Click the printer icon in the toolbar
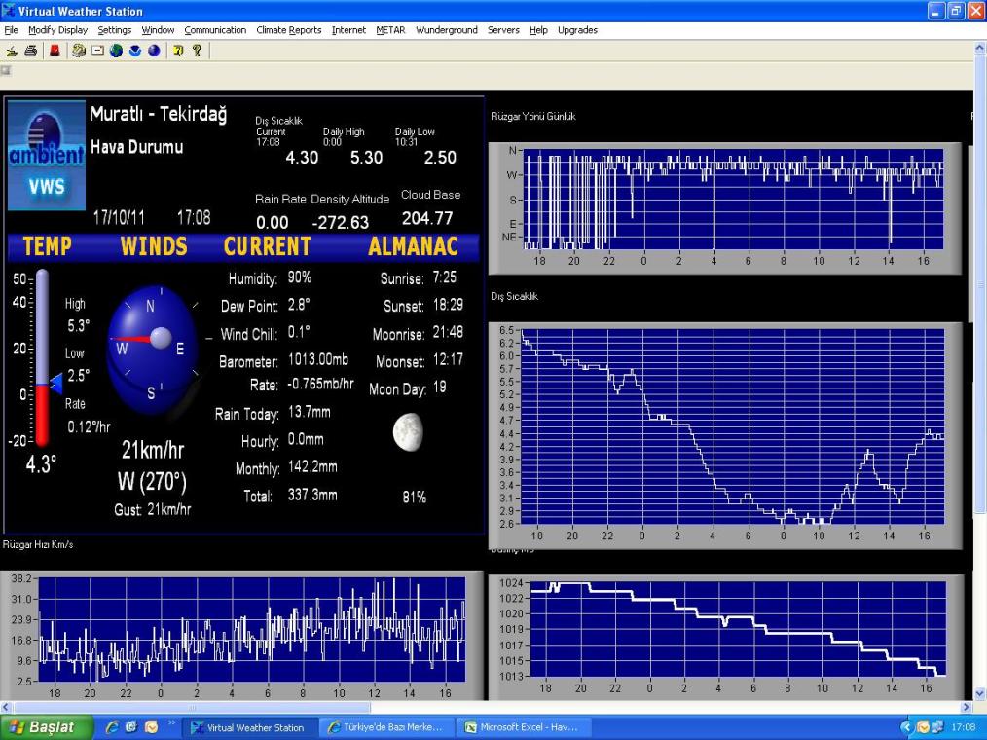This screenshot has height=740, width=987. tap(30, 51)
